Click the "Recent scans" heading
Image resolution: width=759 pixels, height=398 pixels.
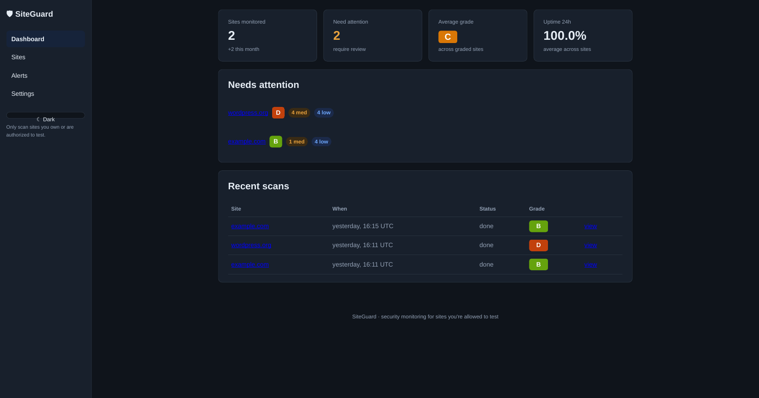click(x=258, y=186)
